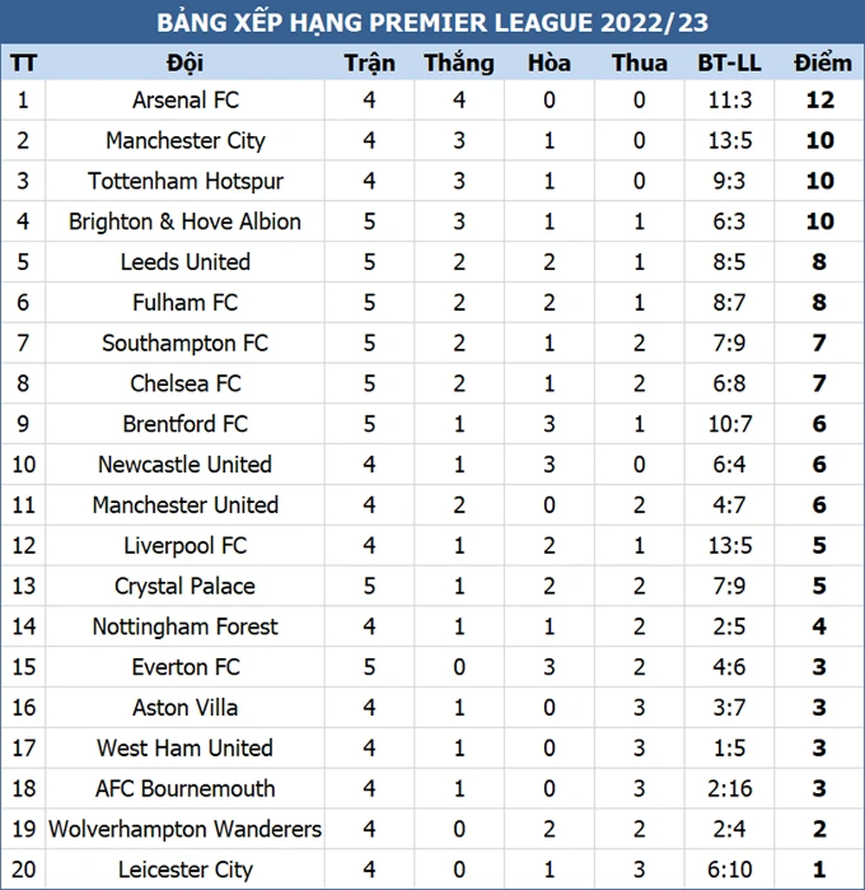Select the Manchester City row name
This screenshot has width=865, height=890.
tap(185, 141)
